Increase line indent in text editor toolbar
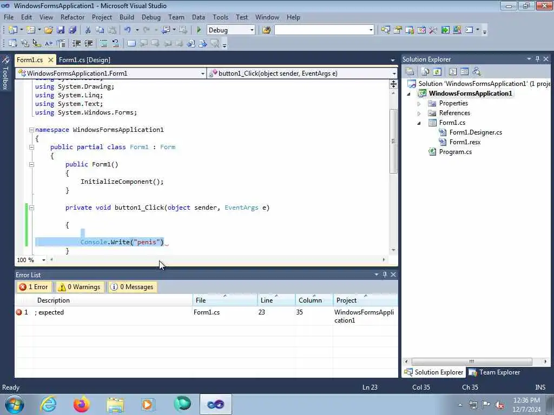 88,43
